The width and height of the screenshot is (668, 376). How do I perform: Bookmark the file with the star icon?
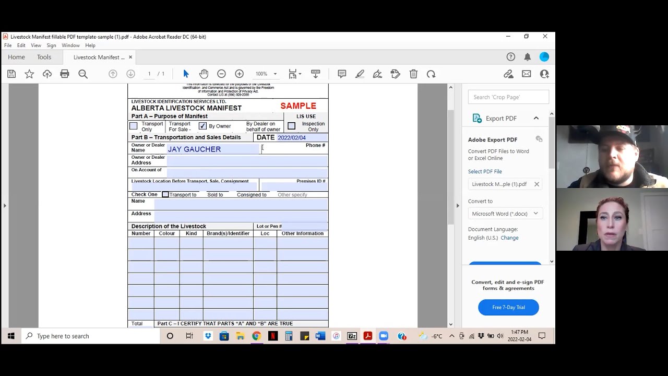pos(29,74)
